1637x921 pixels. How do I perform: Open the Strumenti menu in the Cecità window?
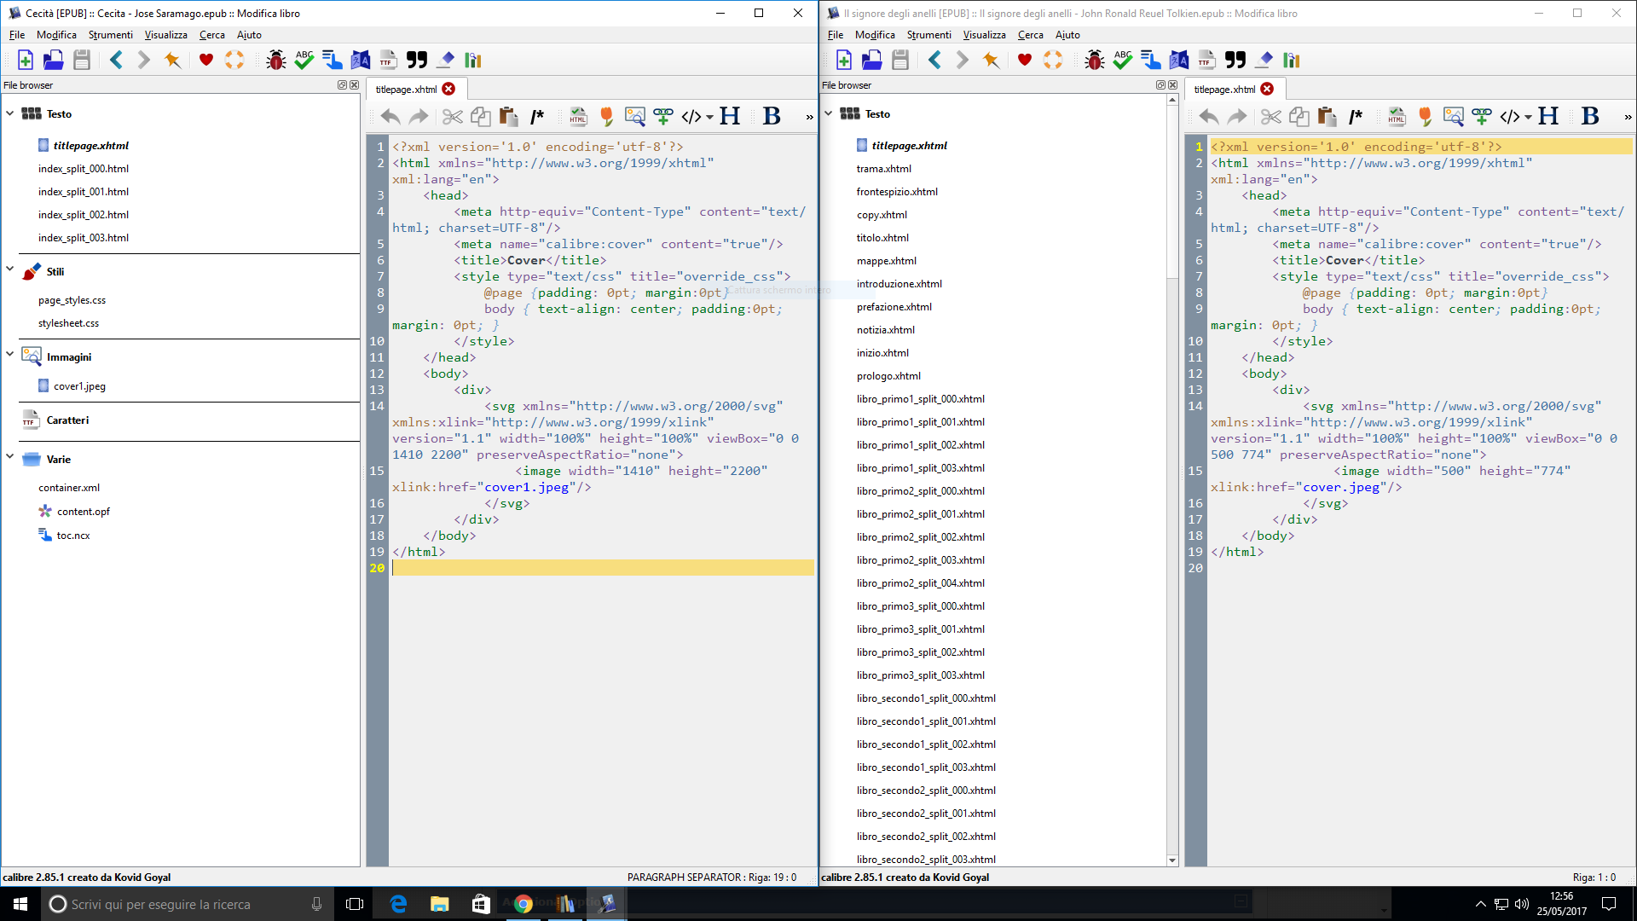(110, 35)
